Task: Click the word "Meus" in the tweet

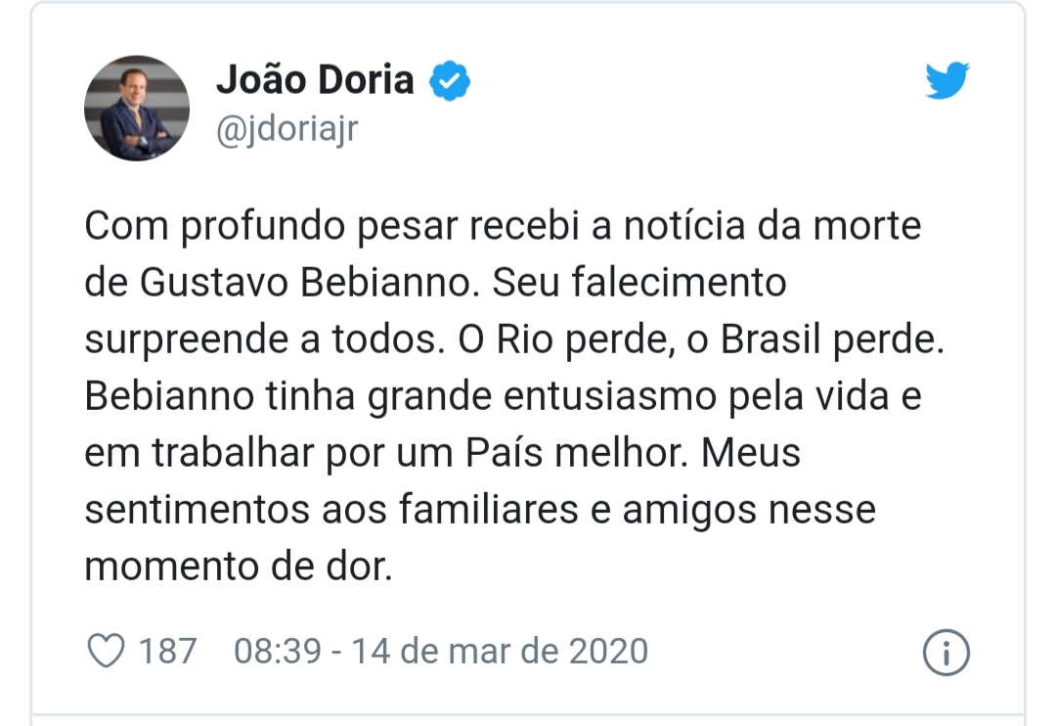Action: click(752, 453)
